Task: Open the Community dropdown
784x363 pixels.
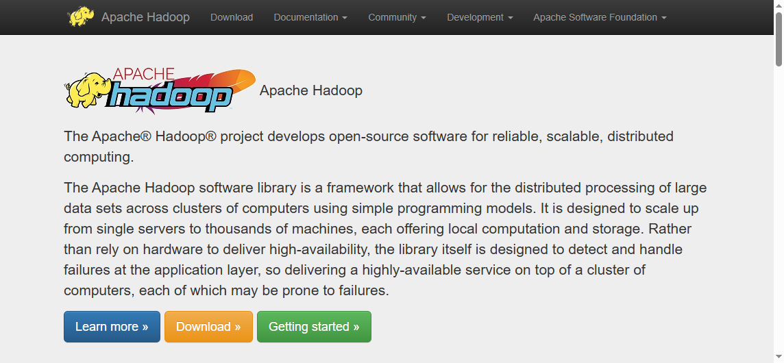Action: coord(397,17)
